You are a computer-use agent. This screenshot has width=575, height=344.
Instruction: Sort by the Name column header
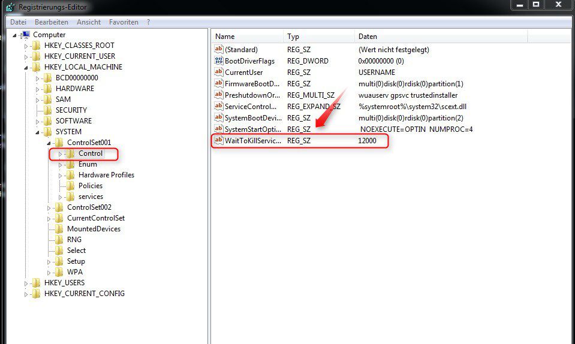coord(247,37)
